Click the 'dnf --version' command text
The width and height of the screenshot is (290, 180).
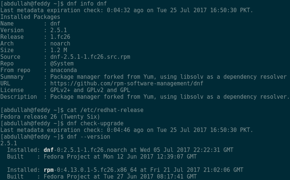(x=88, y=137)
